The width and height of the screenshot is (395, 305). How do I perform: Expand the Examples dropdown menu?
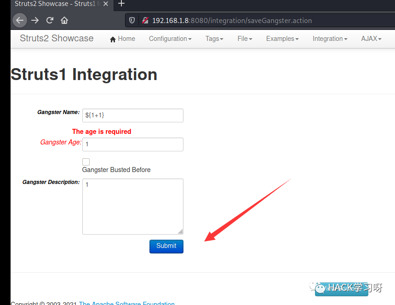(x=282, y=39)
